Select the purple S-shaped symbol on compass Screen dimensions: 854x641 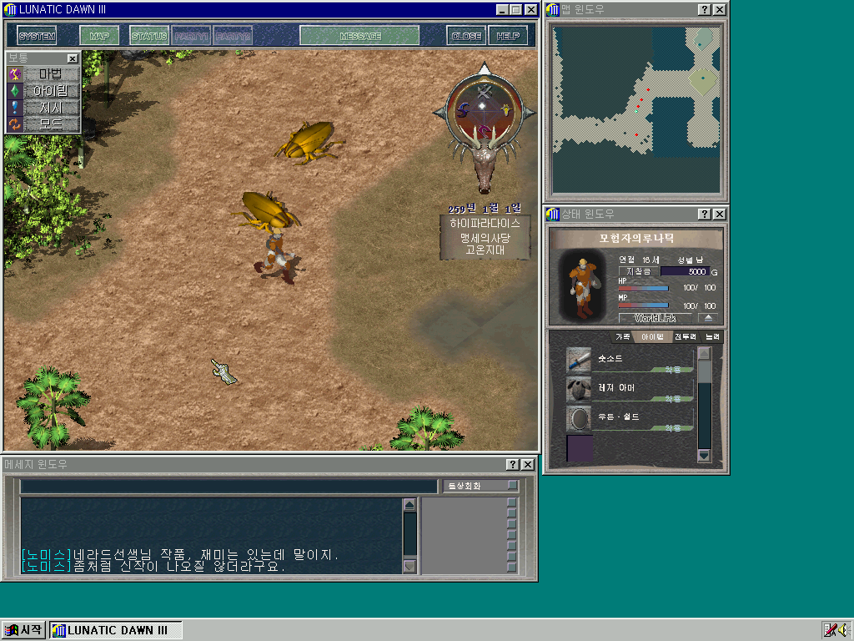(x=463, y=111)
